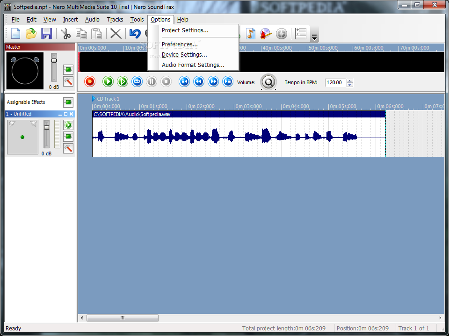Undo the last action with the blue arrow
The image size is (449, 336).
(135, 34)
